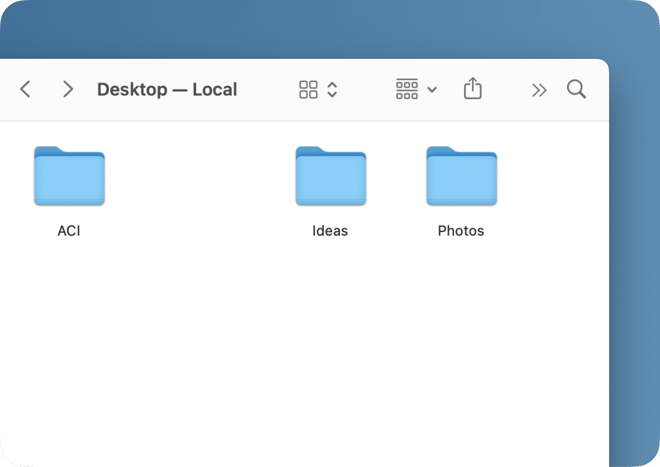660x467 pixels.
Task: Open the Finder search magnifier
Action: coord(576,89)
